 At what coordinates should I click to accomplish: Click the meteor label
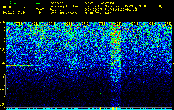[39, 9]
